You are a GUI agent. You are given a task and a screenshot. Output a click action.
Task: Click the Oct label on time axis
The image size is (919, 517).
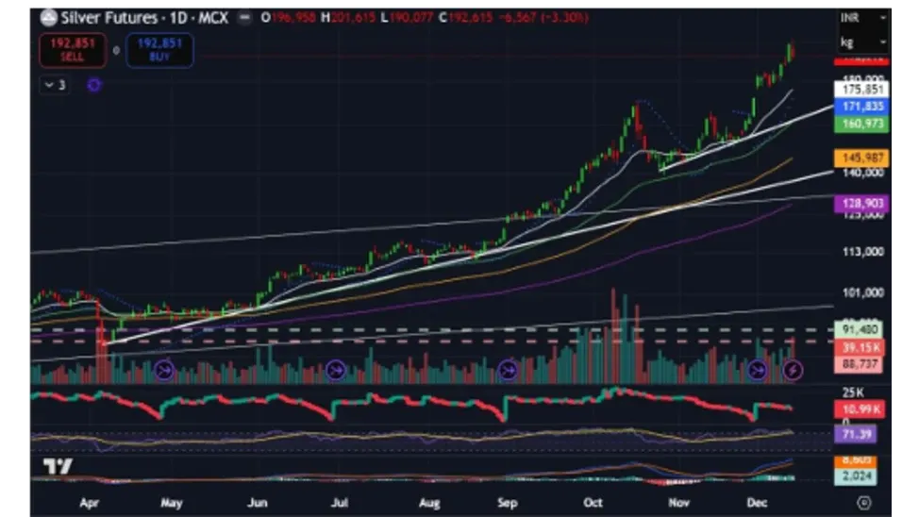coord(593,503)
